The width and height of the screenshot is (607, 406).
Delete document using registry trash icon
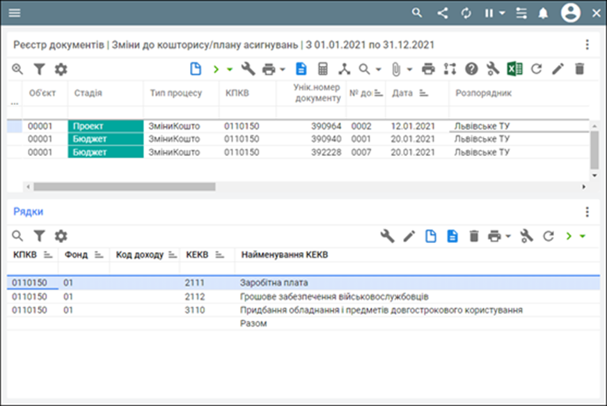(579, 69)
